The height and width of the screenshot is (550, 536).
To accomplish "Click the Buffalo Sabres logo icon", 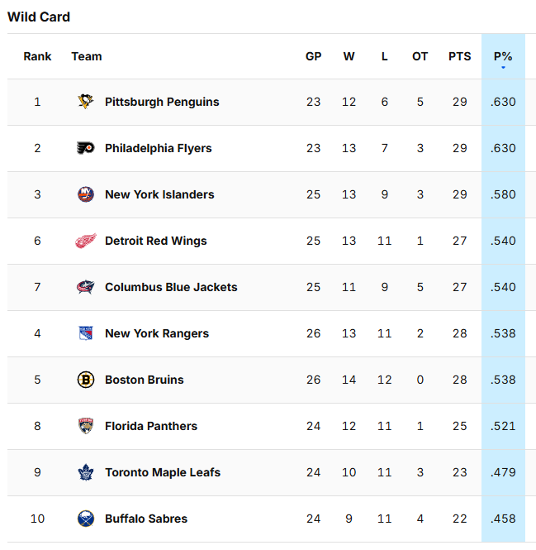I will (x=86, y=519).
